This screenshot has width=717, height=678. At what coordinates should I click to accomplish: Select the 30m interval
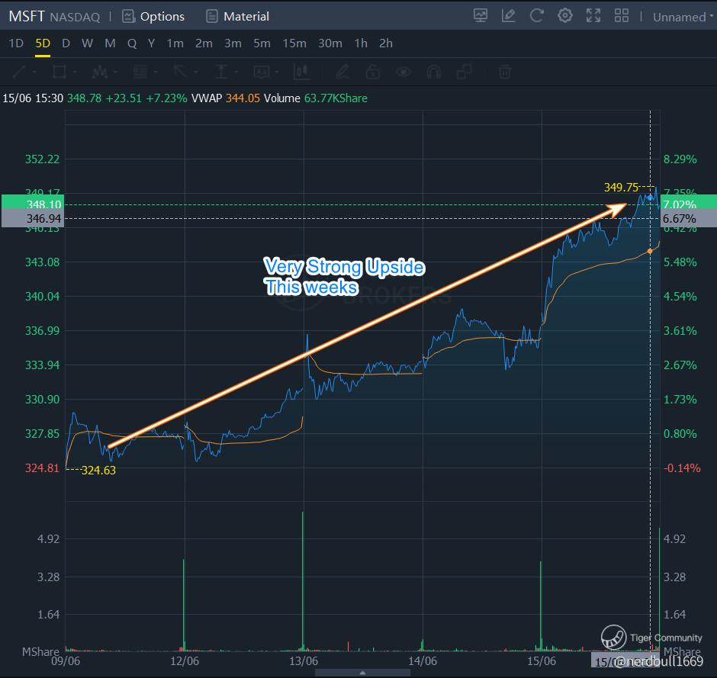(330, 43)
